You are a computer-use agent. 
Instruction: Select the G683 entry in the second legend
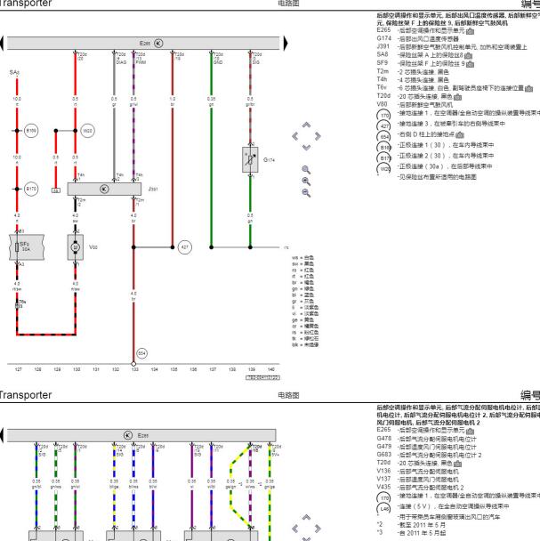429,455
